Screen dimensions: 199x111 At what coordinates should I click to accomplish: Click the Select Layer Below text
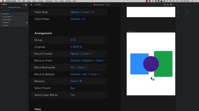46,95
